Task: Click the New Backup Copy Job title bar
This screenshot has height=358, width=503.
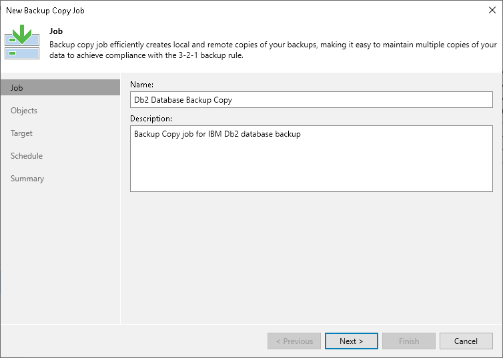Action: point(200,11)
